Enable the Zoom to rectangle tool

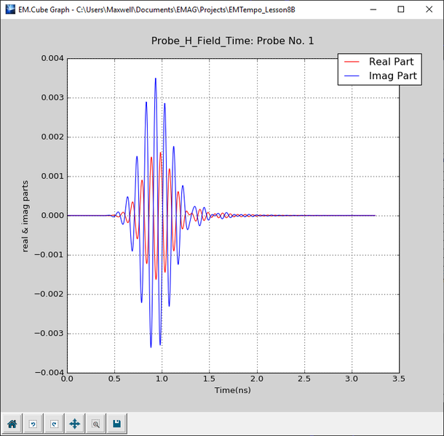95,423
